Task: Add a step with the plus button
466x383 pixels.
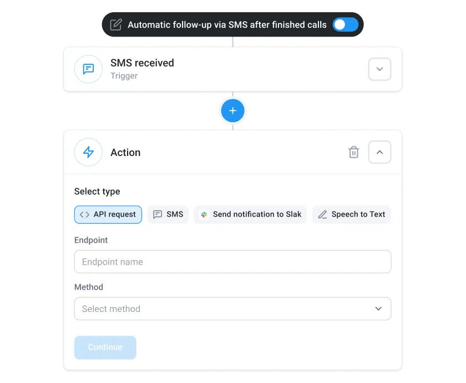Action: 232,111
